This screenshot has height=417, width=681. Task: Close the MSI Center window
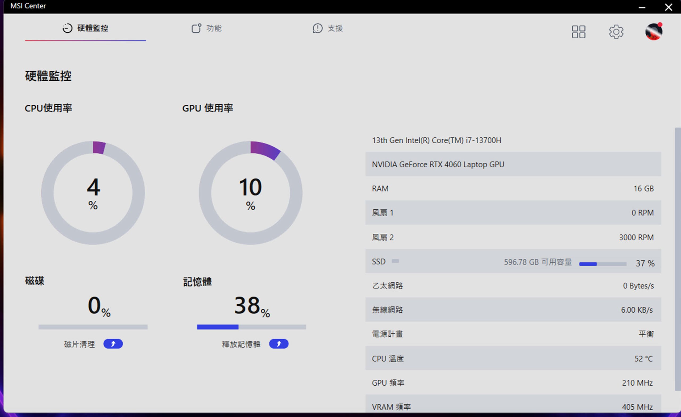pos(668,7)
